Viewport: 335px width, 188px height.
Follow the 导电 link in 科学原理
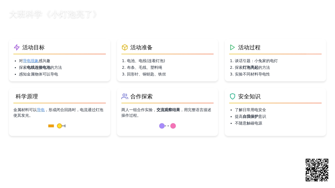point(41,110)
